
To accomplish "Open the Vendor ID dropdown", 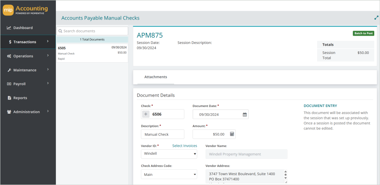I will (169, 154).
